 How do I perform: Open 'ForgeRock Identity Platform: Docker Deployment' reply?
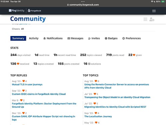(44, 105)
